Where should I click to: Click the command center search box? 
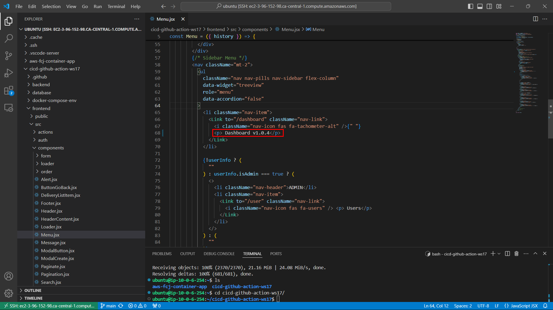coord(286,6)
